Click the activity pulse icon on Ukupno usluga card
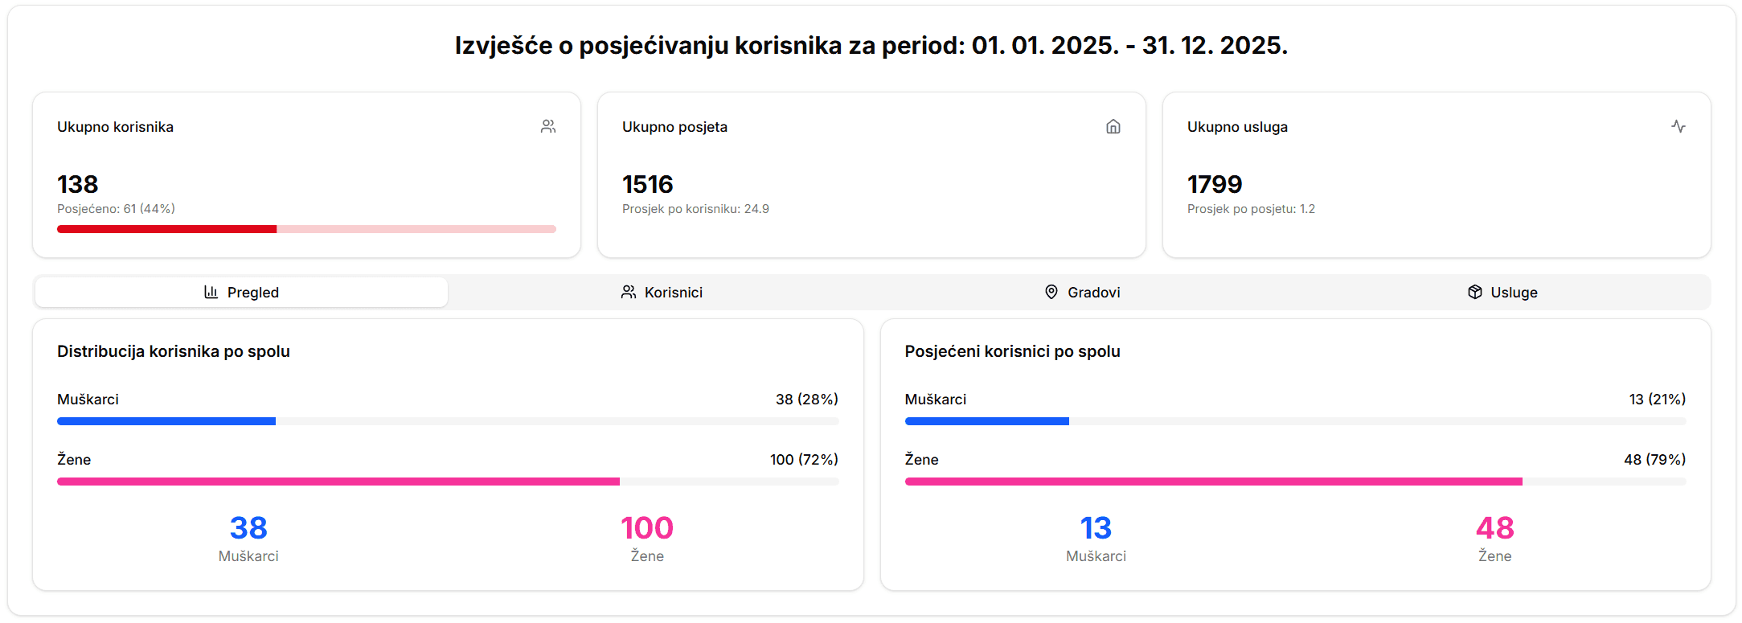This screenshot has width=1742, height=623. 1680,125
